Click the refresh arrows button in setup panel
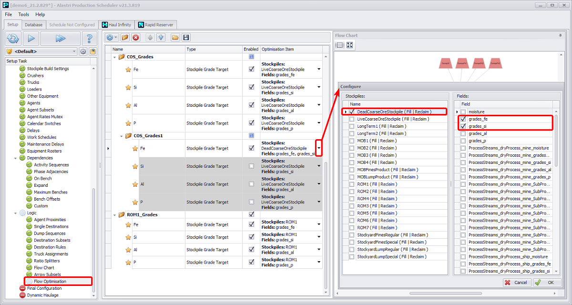572x305 pixels. 14,39
